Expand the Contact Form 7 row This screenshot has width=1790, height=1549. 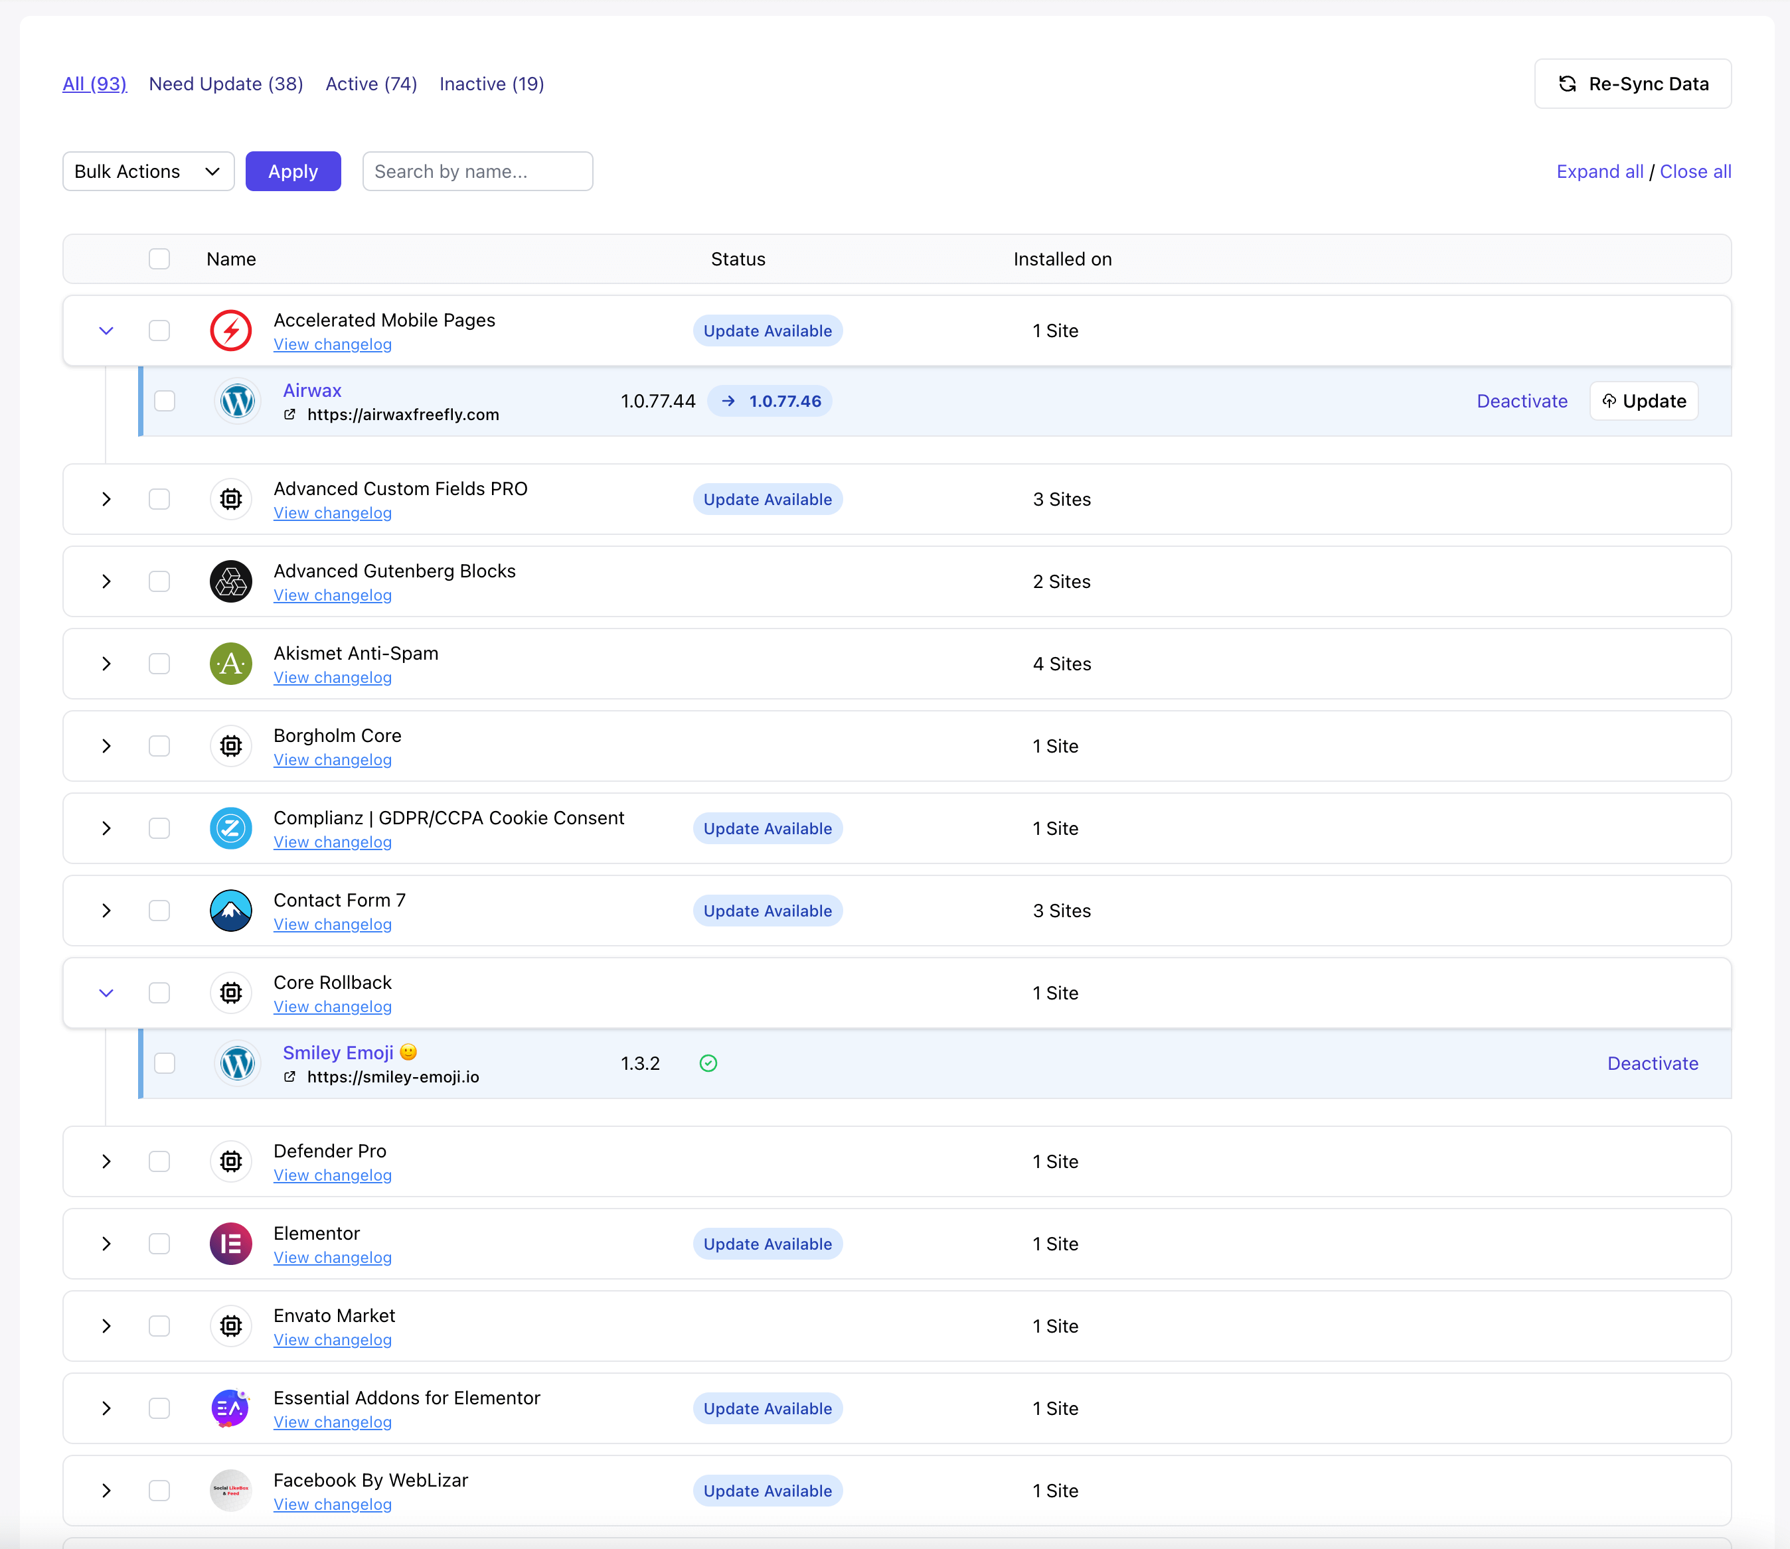point(106,910)
